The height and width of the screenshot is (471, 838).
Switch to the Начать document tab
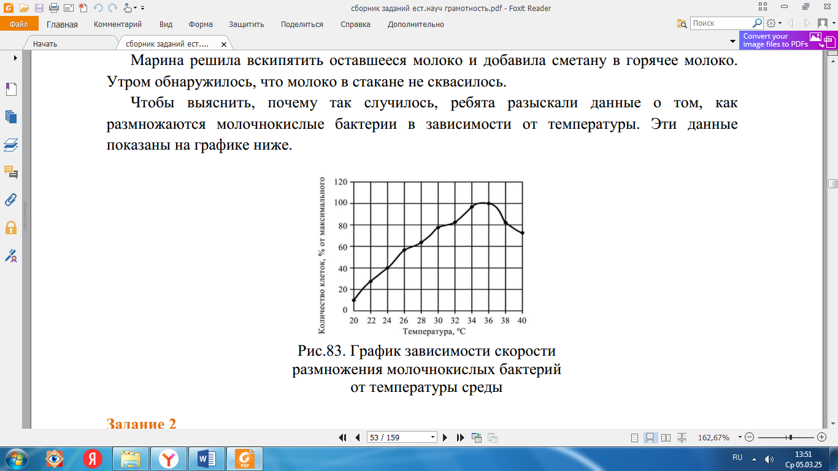45,44
